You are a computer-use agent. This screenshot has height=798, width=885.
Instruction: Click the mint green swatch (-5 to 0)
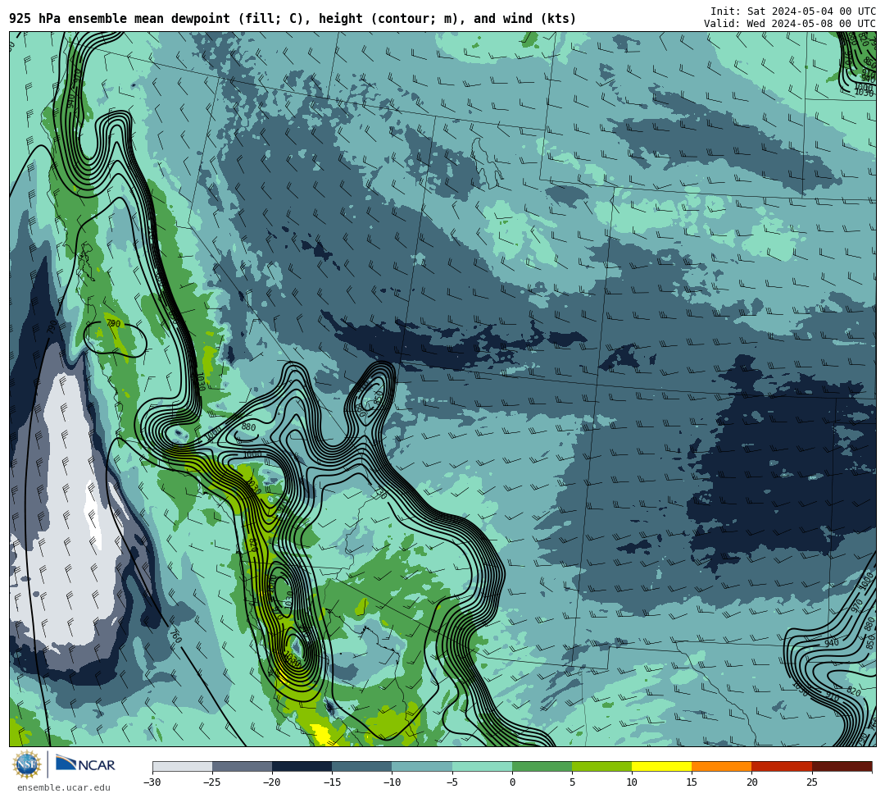(482, 766)
